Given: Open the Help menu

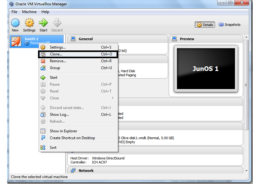Looking at the screenshot, I should 45,12.
